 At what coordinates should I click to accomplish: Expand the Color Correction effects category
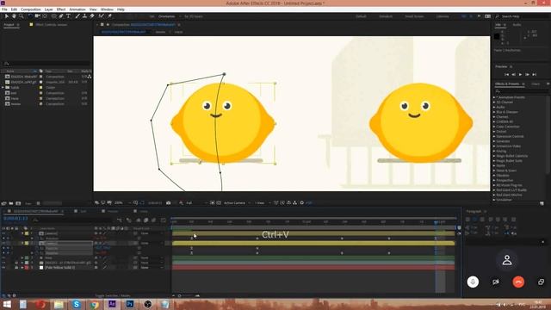[x=494, y=127]
